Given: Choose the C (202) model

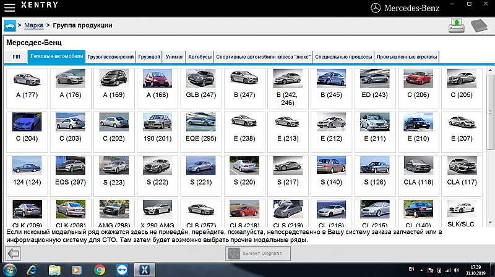Looking at the screenshot, I should pos(114,132).
